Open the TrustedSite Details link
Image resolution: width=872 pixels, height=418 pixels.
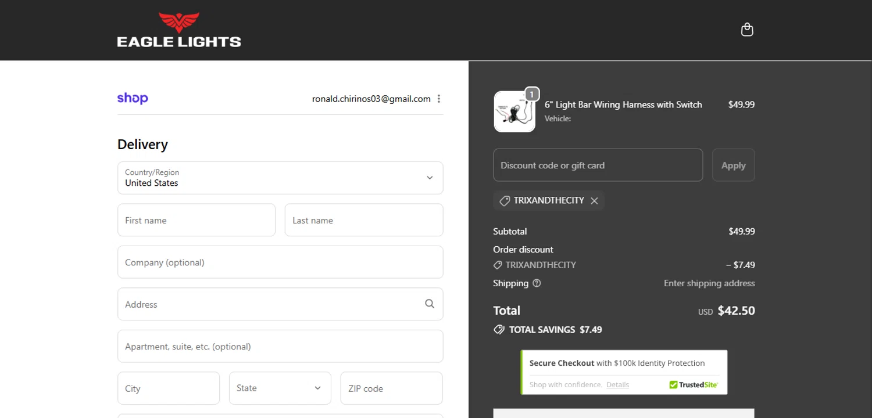(x=617, y=384)
